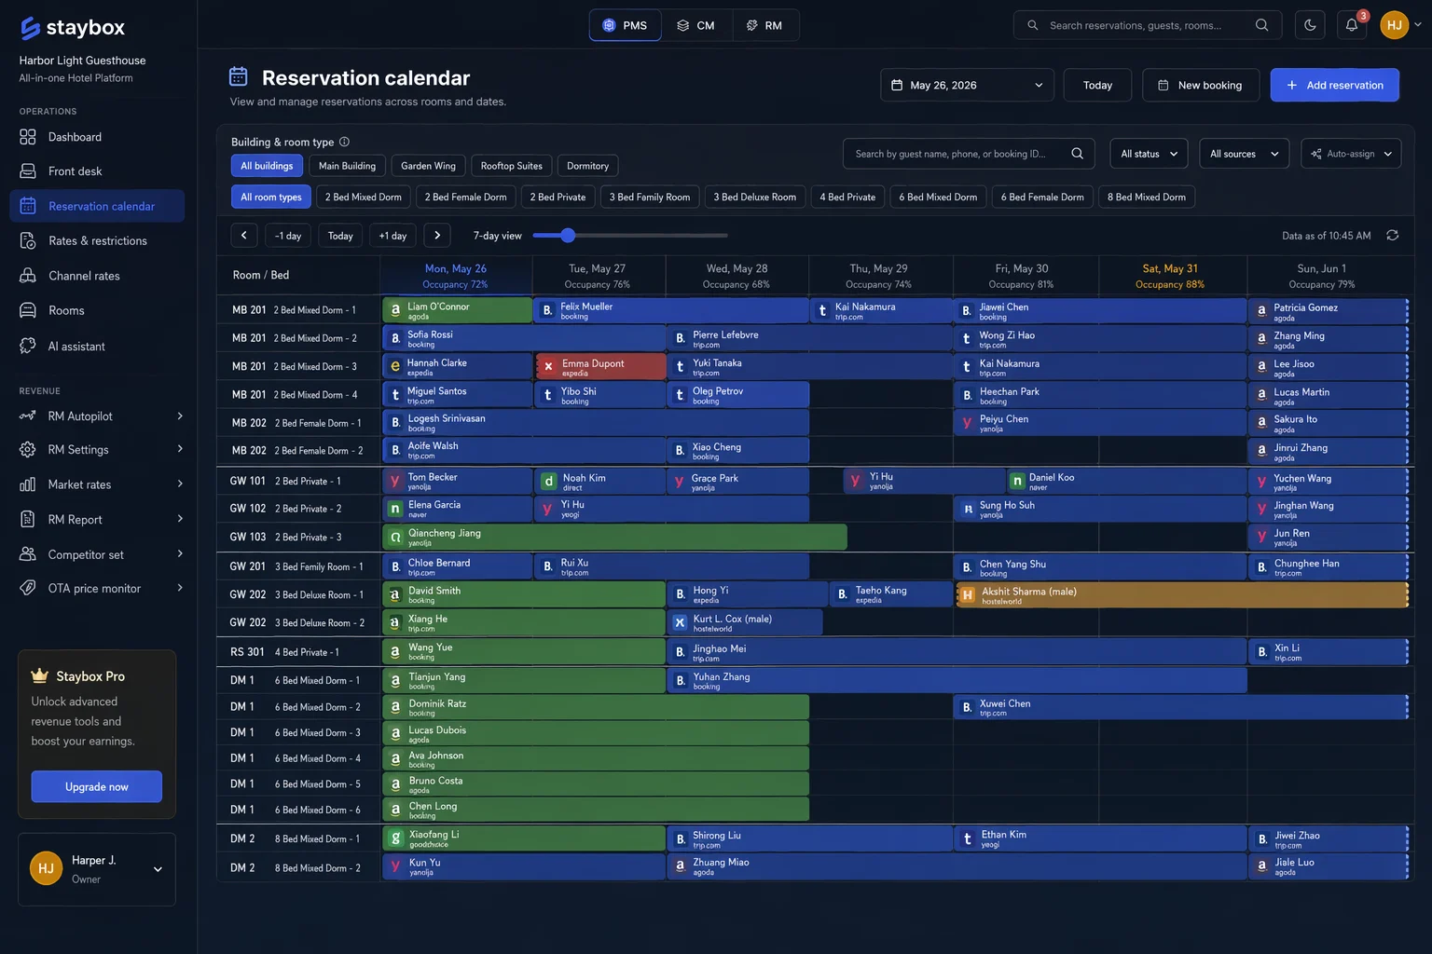The image size is (1432, 954).
Task: Click the staybox logo
Action: click(x=73, y=28)
